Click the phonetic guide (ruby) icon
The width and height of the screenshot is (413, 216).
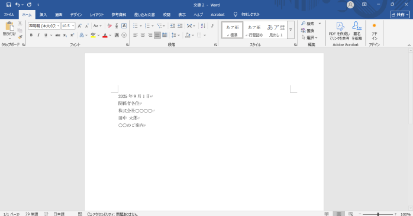(117, 26)
